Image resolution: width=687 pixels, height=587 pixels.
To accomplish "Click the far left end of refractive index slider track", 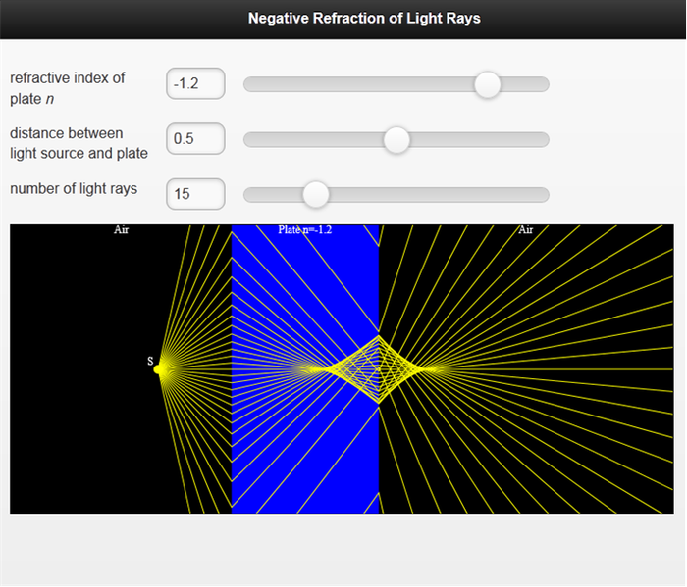I will (x=248, y=84).
